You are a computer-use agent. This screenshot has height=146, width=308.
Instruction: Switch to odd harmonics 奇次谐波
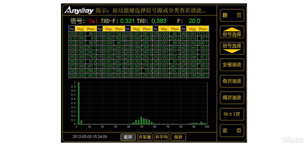pos(232,81)
